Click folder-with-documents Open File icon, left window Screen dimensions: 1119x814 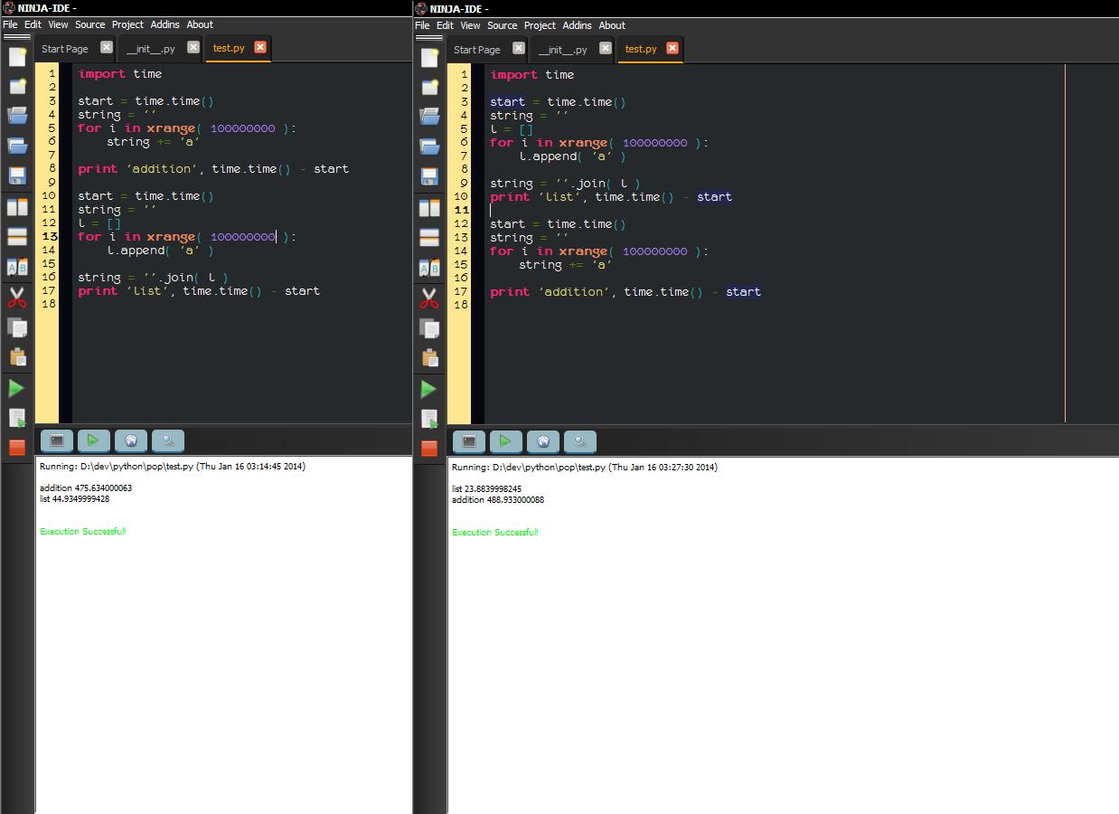18,116
